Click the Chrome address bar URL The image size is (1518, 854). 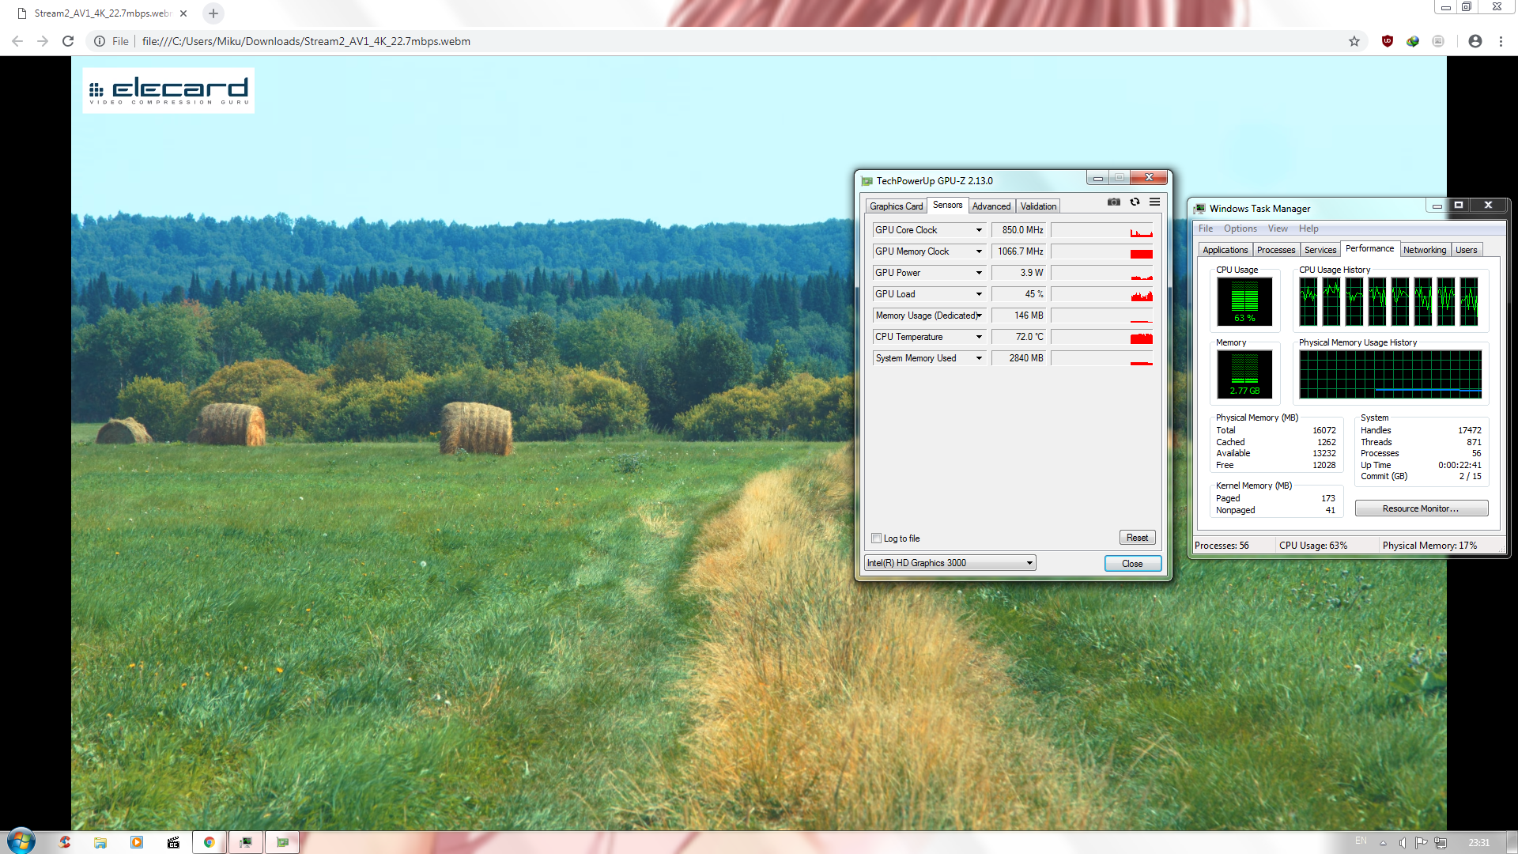pyautogui.click(x=306, y=41)
